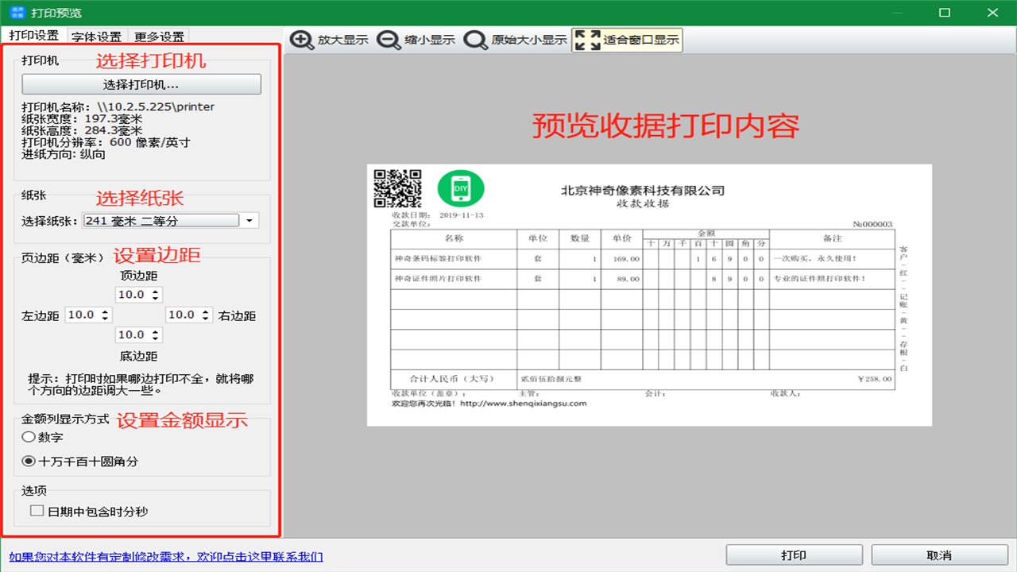Viewport: 1017px width, 572px height.
Task: Click the 放大显示 zoom in icon
Action: (302, 40)
